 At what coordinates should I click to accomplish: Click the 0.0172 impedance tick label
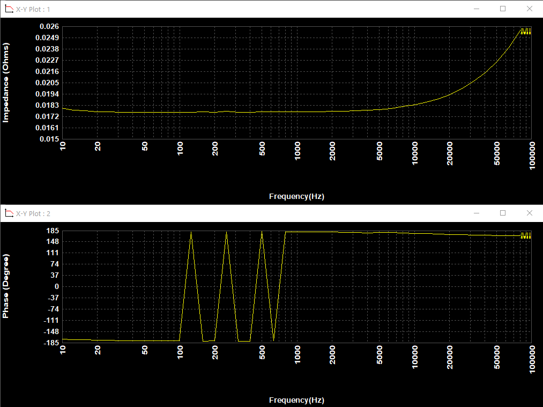point(47,117)
